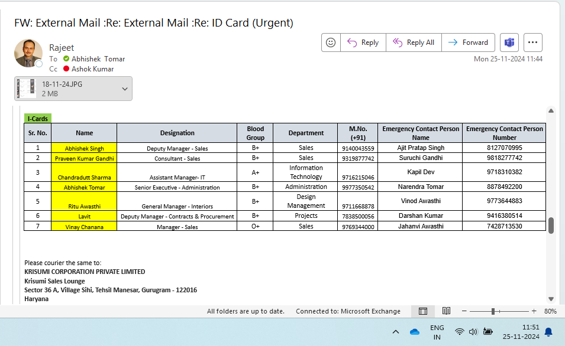
Task: Click the emoji reaction smiley icon
Action: click(x=331, y=43)
